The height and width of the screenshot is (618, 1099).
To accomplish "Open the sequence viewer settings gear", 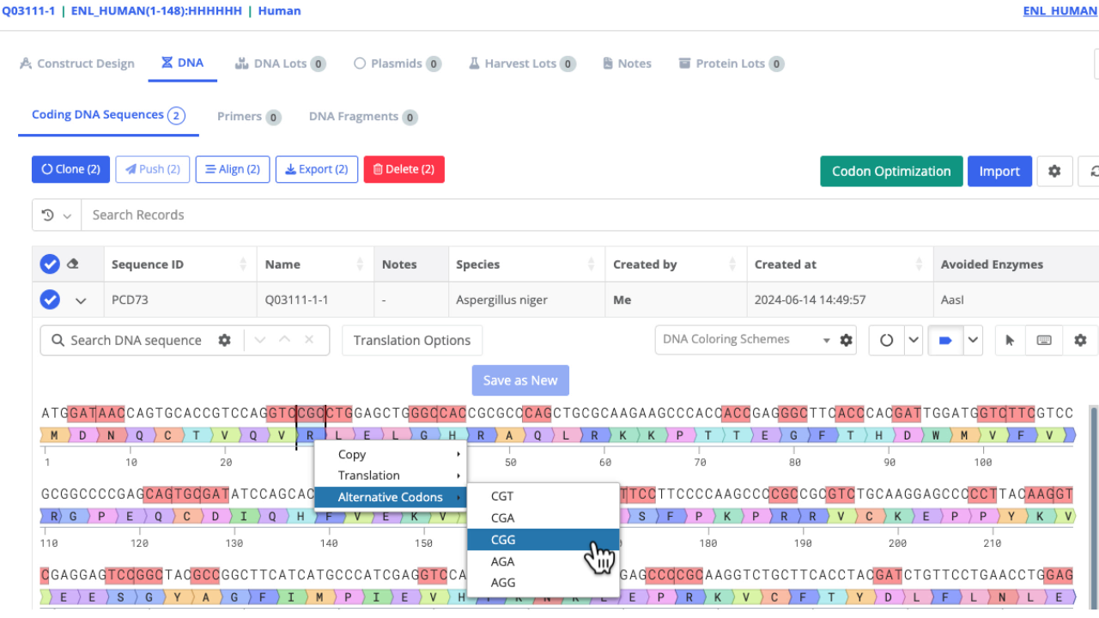I will click(x=1080, y=340).
